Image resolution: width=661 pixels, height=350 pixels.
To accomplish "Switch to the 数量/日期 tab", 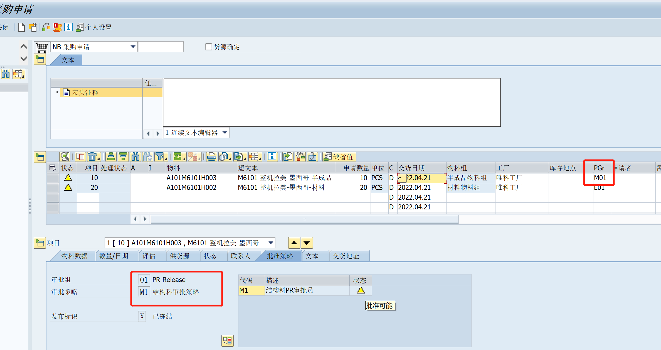I will pos(117,256).
